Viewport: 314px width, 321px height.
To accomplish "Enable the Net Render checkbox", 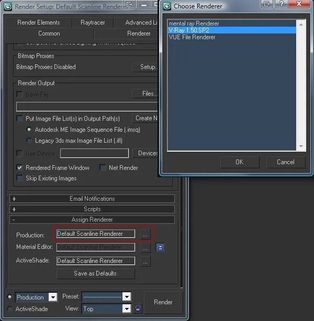I will click(x=103, y=167).
